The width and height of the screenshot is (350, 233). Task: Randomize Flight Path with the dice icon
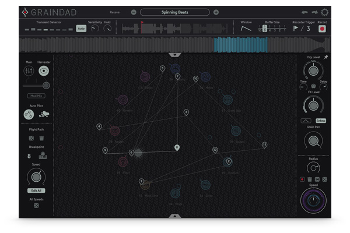click(31, 138)
